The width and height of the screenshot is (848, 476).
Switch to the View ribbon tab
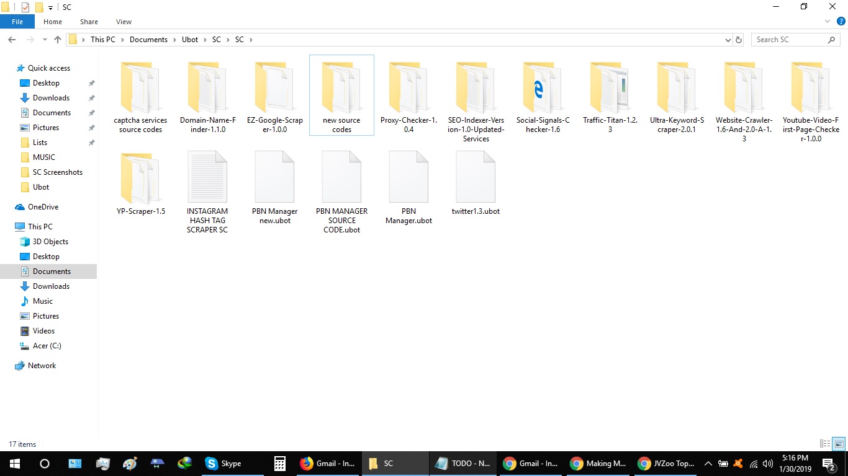click(124, 22)
